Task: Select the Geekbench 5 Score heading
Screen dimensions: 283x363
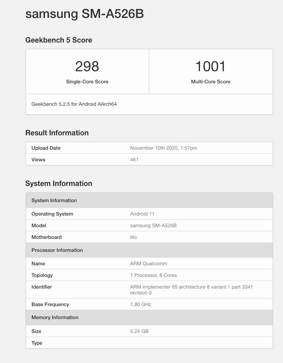Action: [x=59, y=40]
